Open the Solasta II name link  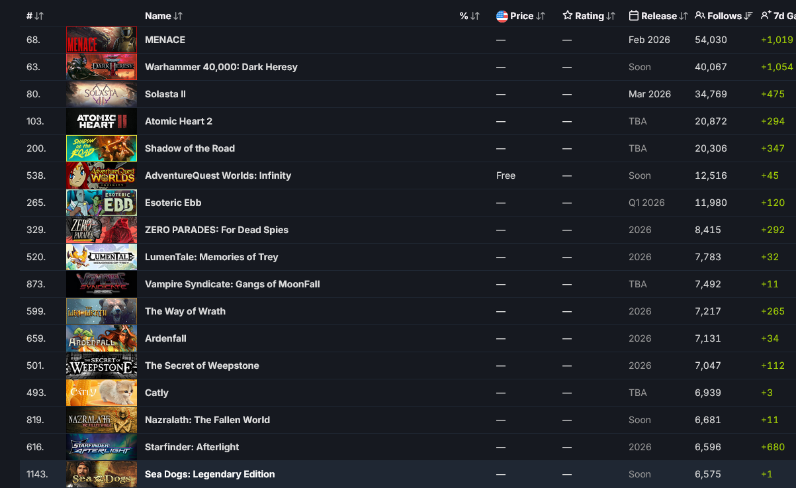click(165, 94)
